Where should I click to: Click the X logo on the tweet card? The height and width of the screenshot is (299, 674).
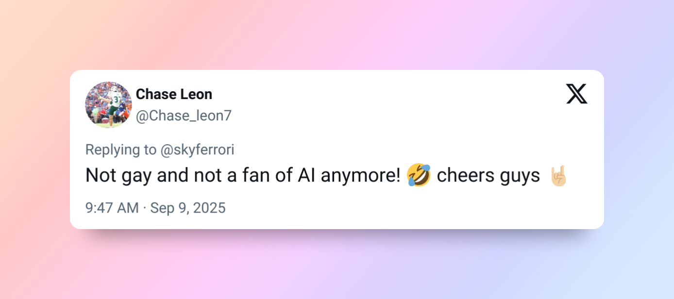pos(576,94)
